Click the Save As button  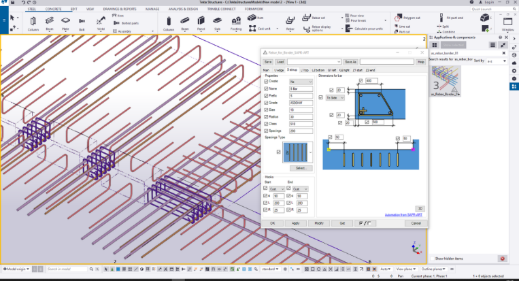350,62
